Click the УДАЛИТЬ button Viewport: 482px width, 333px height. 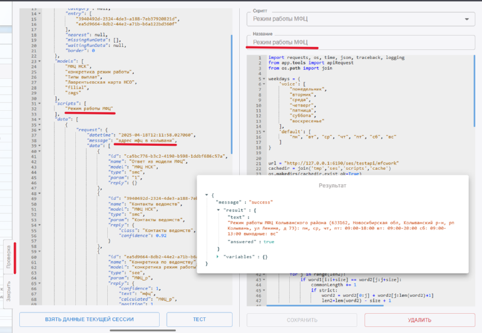pyautogui.click(x=419, y=320)
